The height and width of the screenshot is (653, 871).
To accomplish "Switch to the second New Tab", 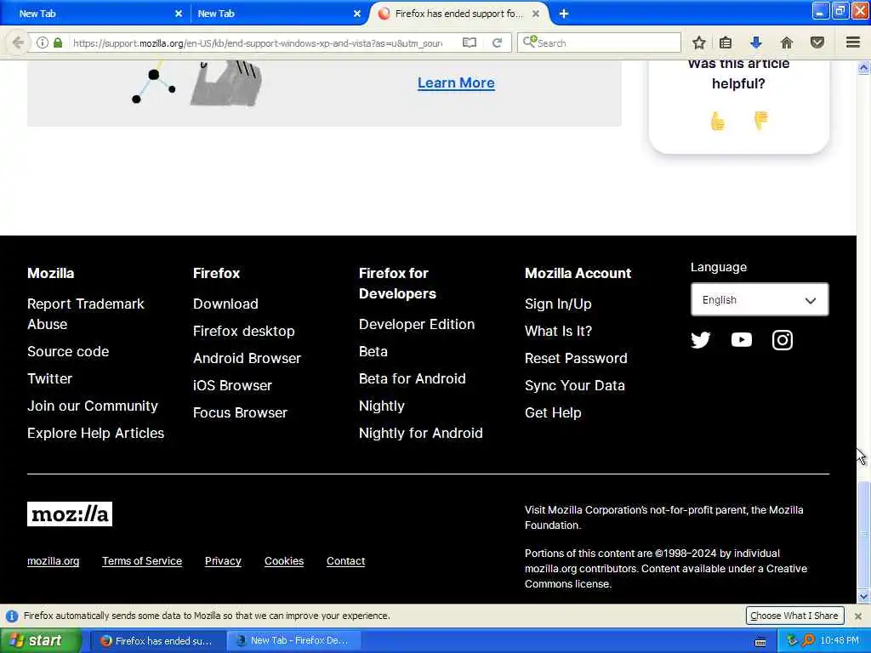I will (278, 14).
